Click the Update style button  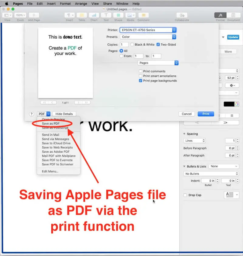click(x=233, y=37)
